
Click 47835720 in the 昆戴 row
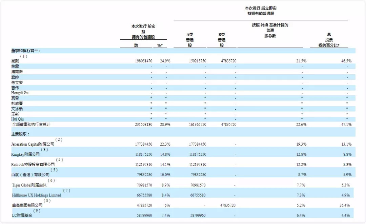tap(228, 61)
